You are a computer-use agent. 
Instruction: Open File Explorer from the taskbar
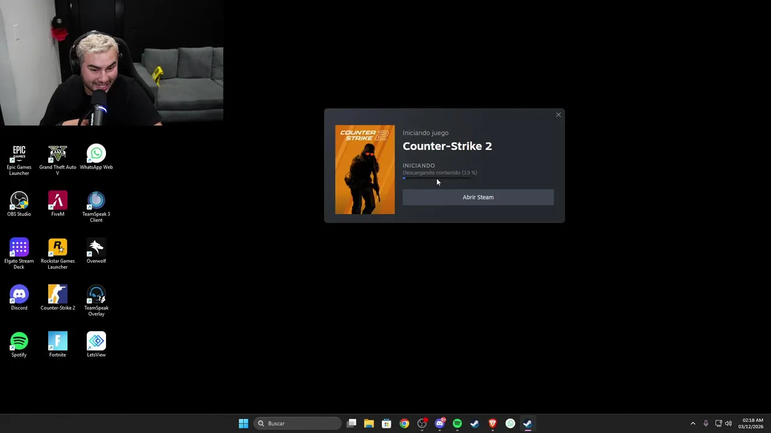tap(369, 423)
